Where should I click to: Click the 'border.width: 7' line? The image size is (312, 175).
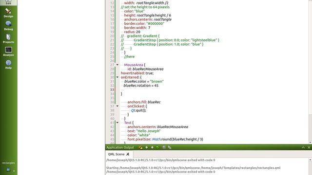(137, 28)
